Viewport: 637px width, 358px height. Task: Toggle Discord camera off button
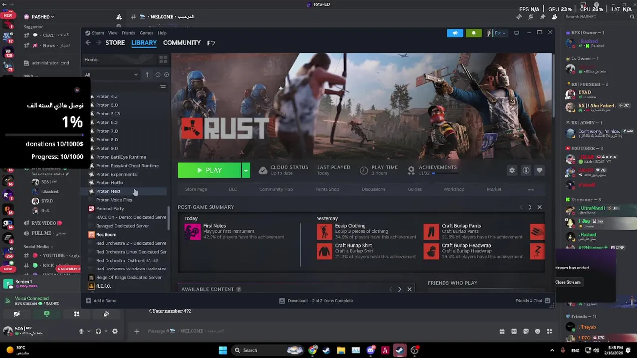[17, 314]
